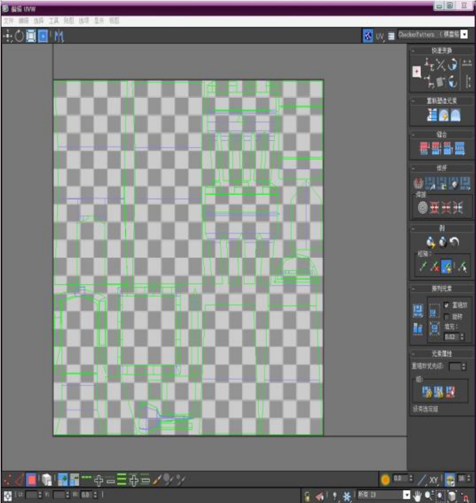Toggle the highlighted blue Point-to-Point Seams icon
This screenshot has width=476, height=503.
[447, 267]
